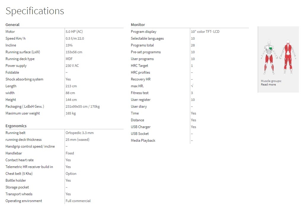This screenshot has height=213, width=304.
Task: Click the Operating environment Full commercial value
Action: point(78,201)
